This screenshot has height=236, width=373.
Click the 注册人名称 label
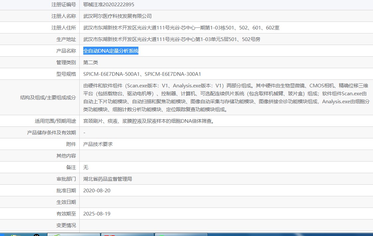click(64, 16)
